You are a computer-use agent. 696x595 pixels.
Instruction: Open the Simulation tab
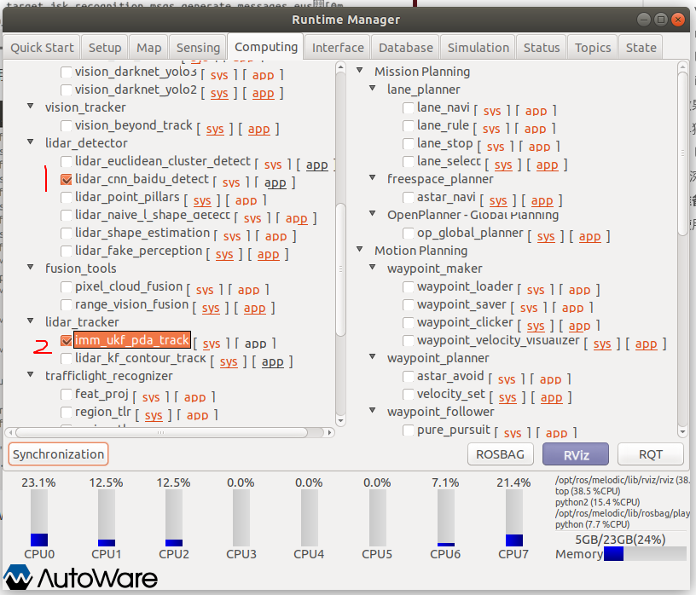click(x=478, y=48)
